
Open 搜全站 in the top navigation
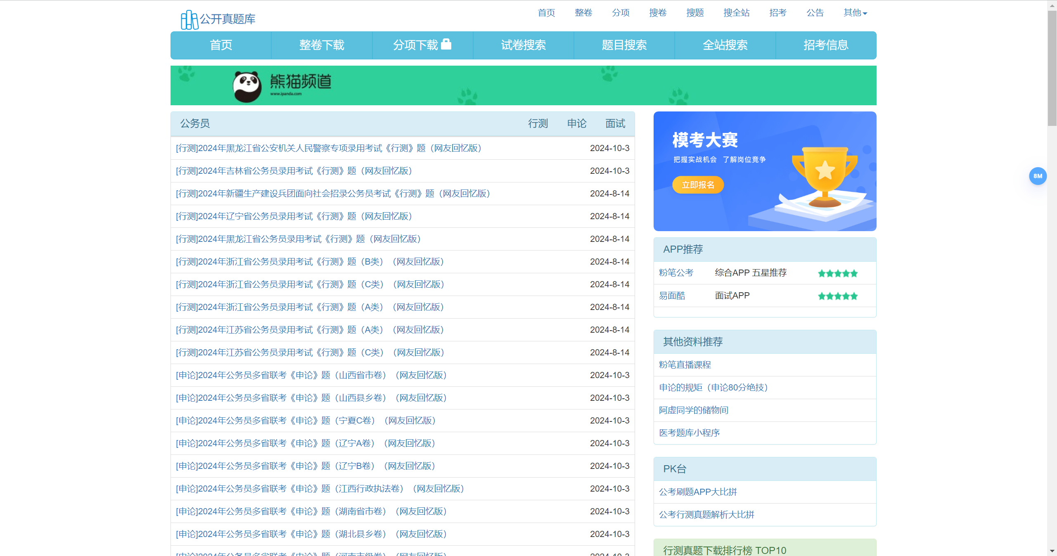point(737,13)
